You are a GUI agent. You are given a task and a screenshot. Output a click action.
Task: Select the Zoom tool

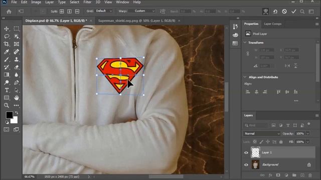point(7,105)
